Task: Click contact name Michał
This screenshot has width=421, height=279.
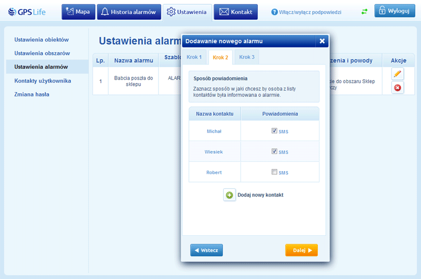Action: (214, 131)
